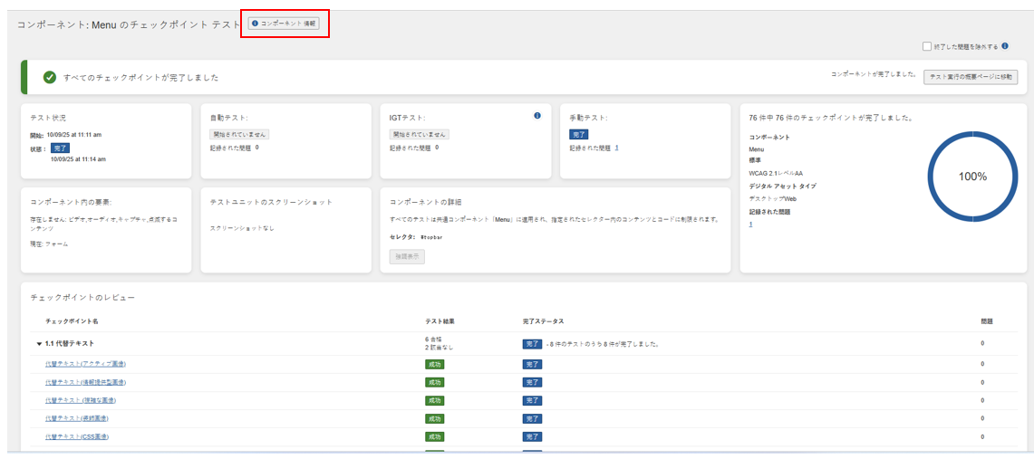Collapse the 1.1 代替テキスト section
This screenshot has width=1034, height=459.
(x=39, y=344)
